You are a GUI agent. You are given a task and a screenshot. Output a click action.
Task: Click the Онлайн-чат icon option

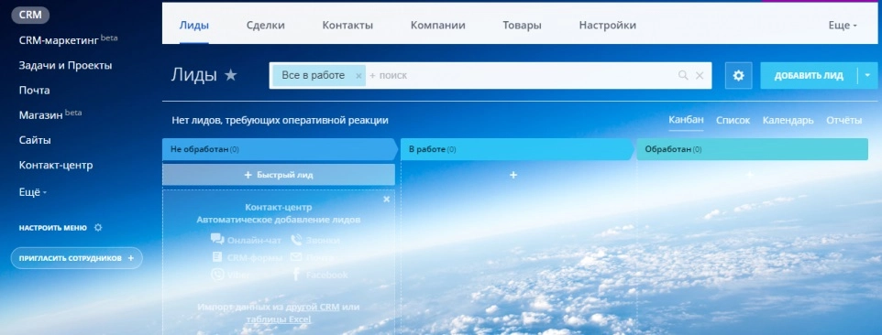pyautogui.click(x=217, y=240)
